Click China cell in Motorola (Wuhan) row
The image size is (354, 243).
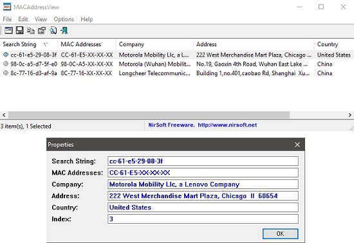tap(324, 64)
